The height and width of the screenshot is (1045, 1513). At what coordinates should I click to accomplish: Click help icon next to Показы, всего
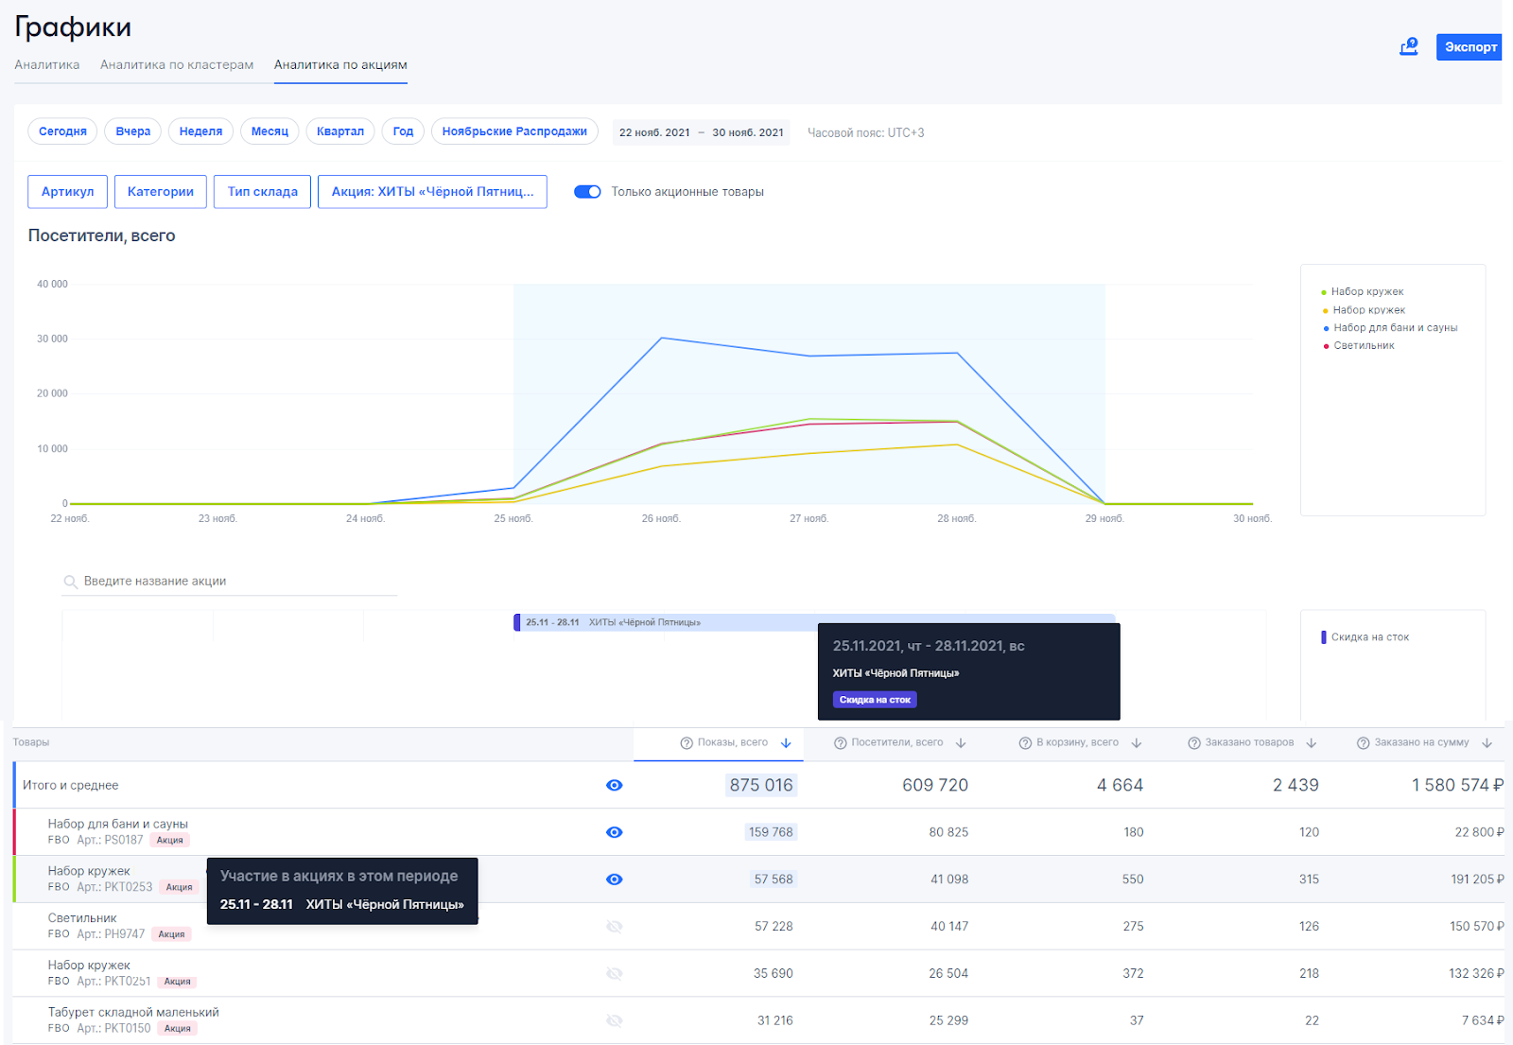coord(687,743)
